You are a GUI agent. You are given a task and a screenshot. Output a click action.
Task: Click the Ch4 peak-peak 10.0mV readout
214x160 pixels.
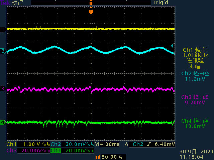point(195,124)
